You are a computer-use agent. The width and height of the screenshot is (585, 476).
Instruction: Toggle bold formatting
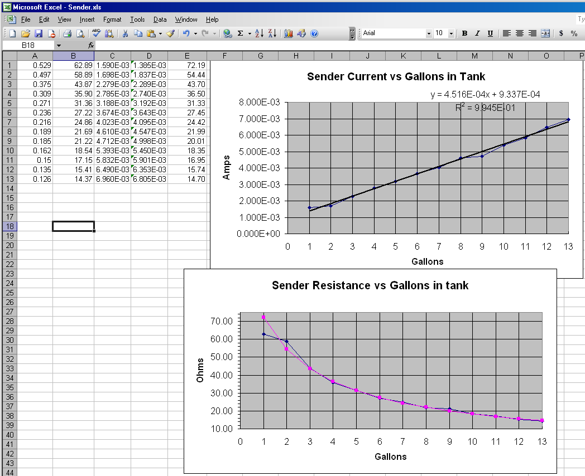tap(464, 33)
